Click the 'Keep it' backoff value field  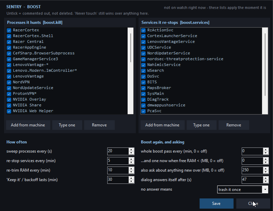click(x=118, y=179)
